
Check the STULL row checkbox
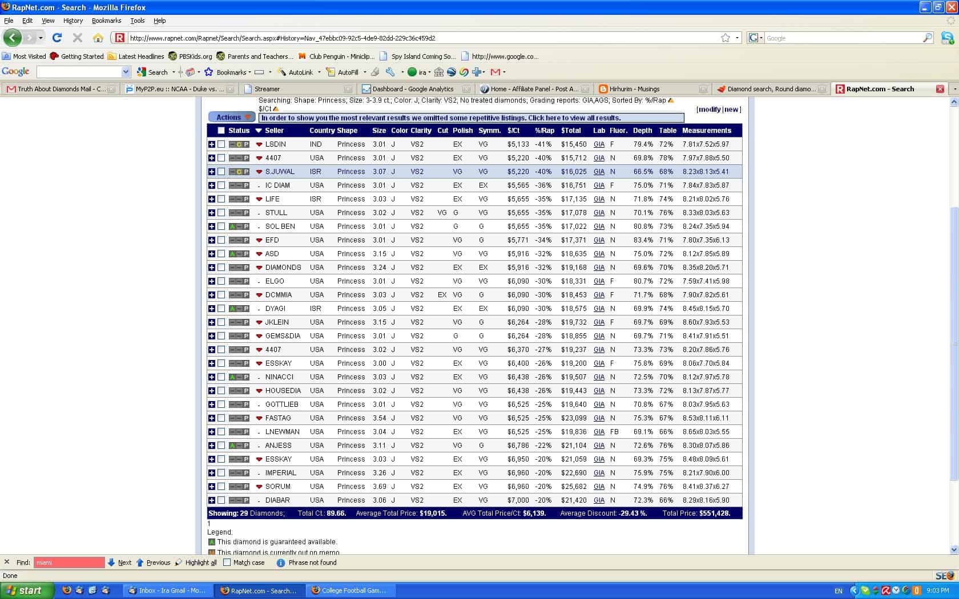point(221,213)
